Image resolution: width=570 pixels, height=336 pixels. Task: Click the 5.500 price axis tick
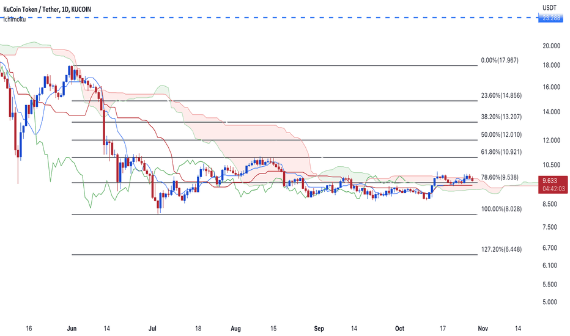pyautogui.click(x=550, y=285)
